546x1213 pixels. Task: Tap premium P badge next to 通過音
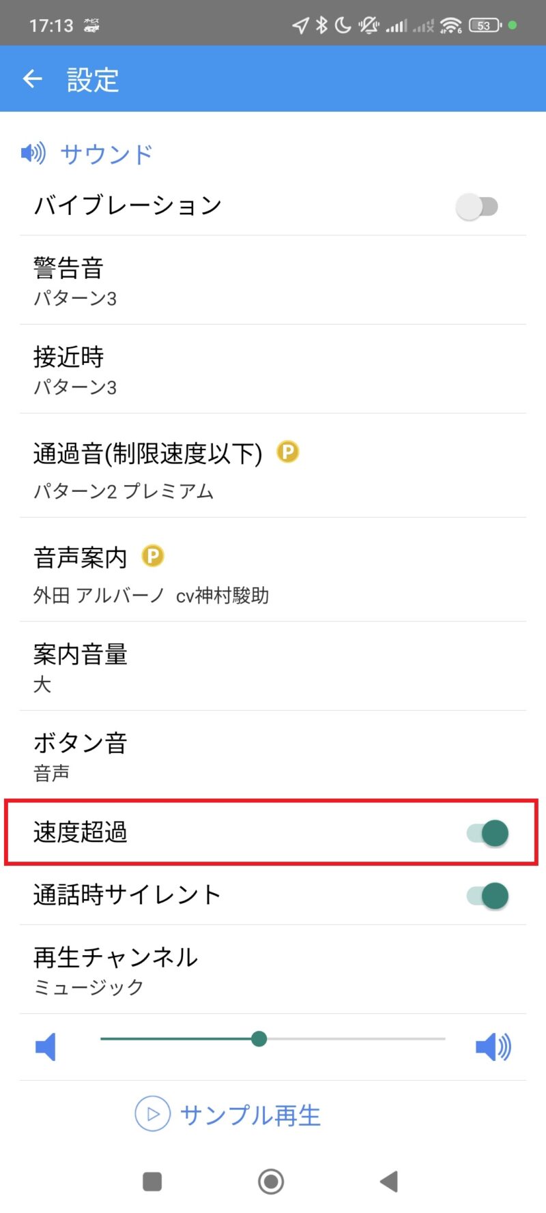point(288,452)
